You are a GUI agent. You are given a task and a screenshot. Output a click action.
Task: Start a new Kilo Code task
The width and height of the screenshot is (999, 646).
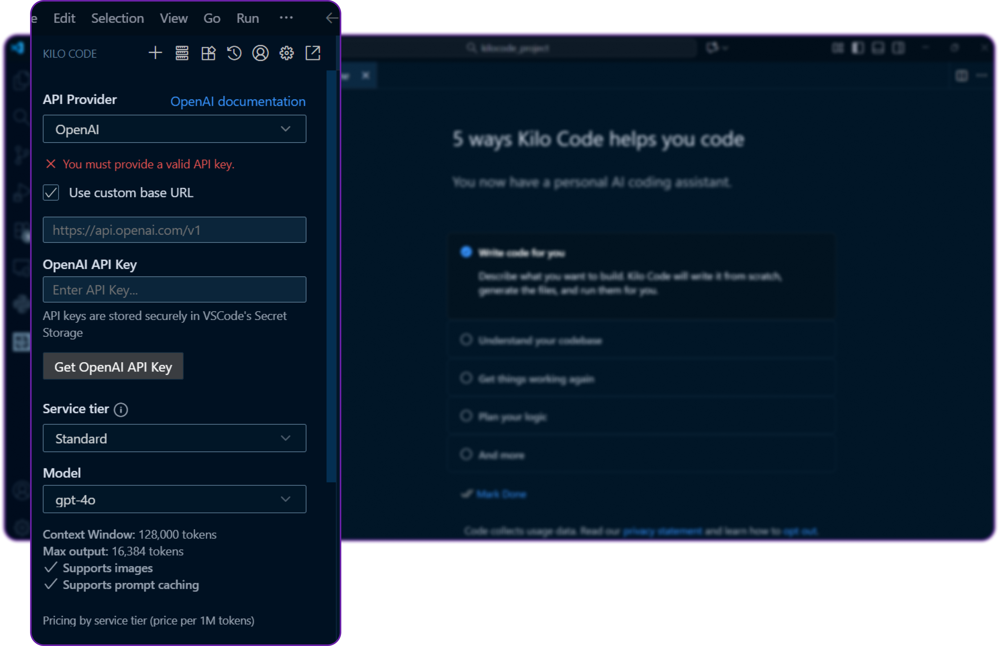[x=155, y=53]
